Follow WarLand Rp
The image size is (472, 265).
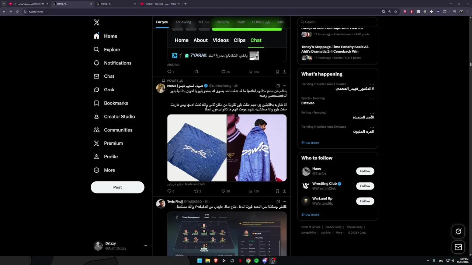tap(365, 201)
